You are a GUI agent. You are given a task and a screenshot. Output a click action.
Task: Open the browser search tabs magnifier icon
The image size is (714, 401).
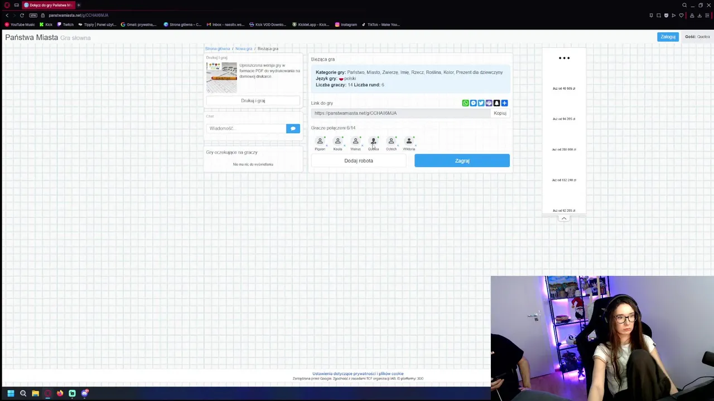pos(684,5)
